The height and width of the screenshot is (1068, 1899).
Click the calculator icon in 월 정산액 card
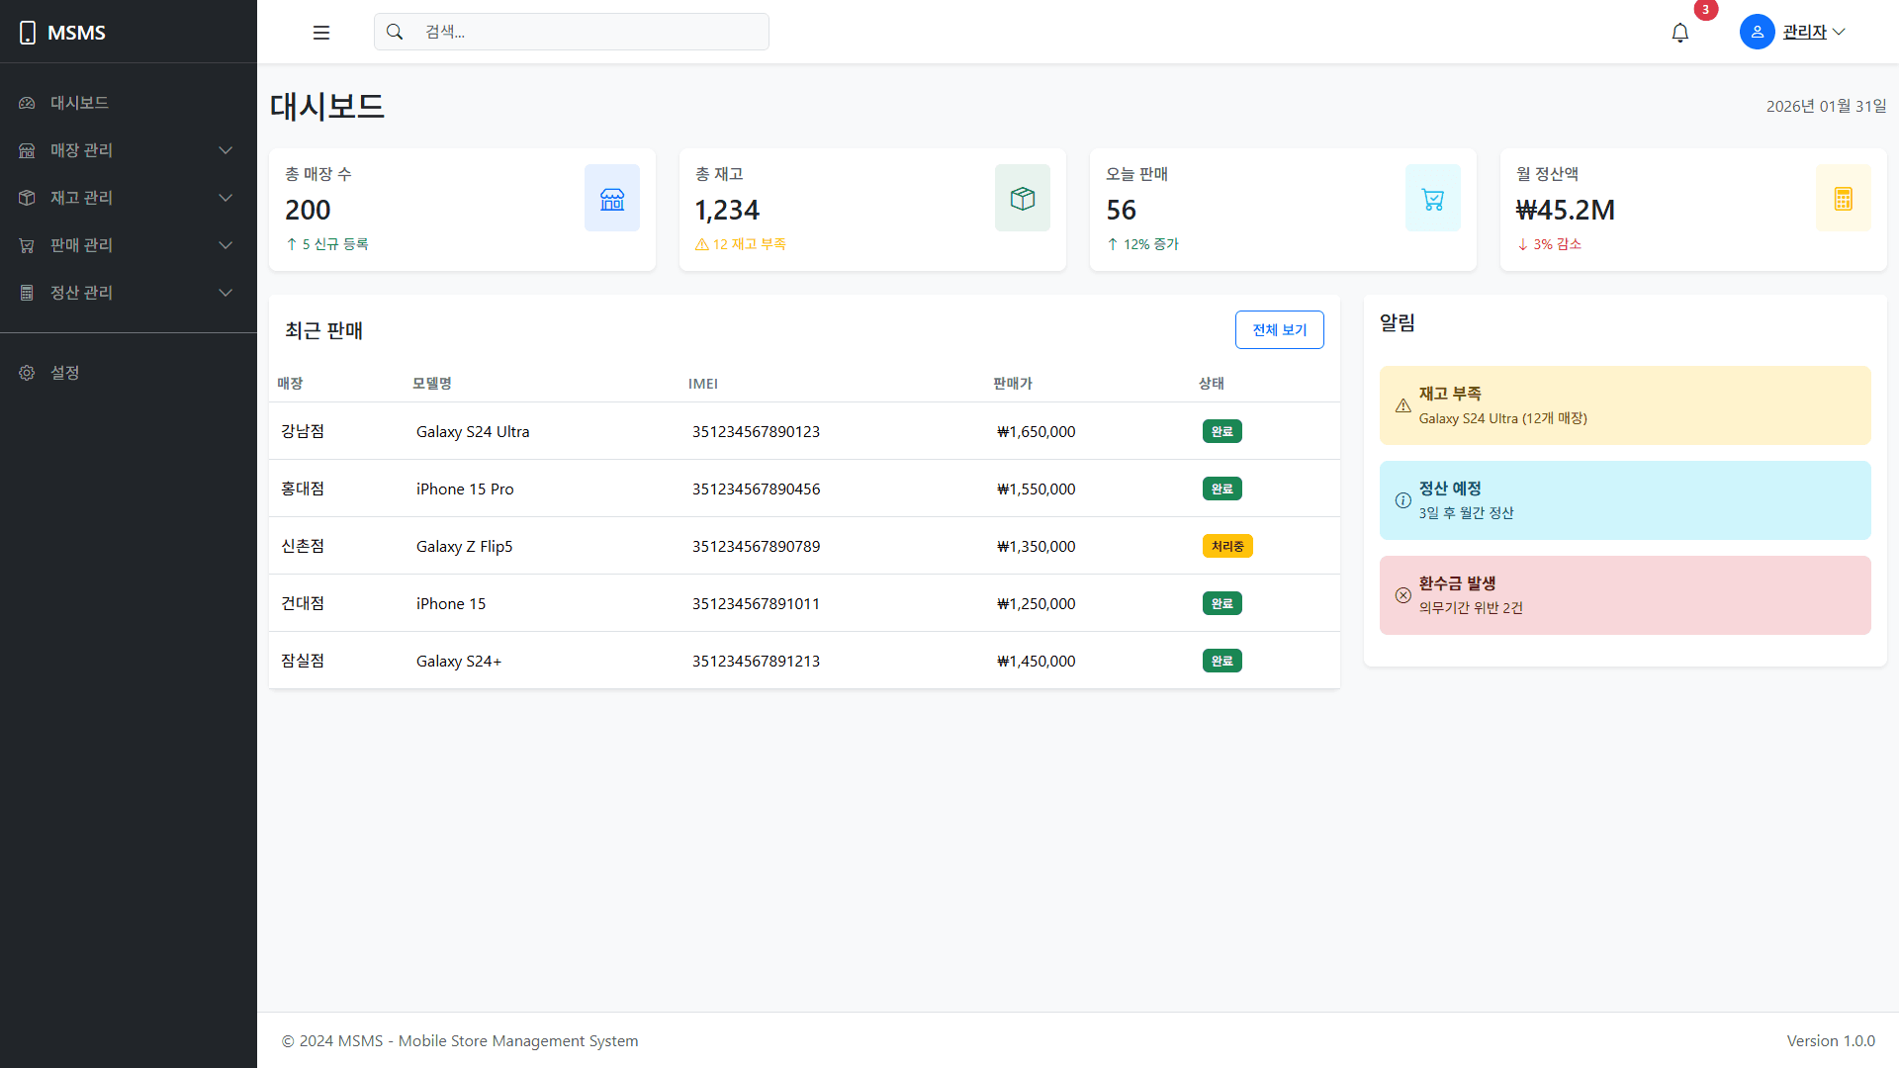click(1843, 199)
